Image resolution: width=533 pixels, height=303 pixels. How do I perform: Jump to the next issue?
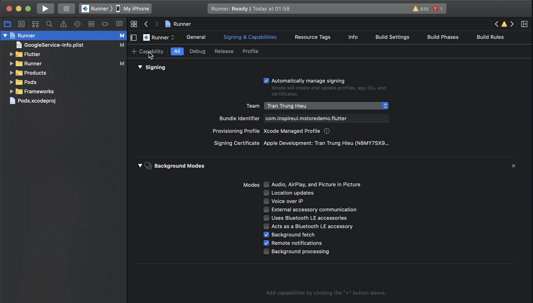[x=512, y=24]
